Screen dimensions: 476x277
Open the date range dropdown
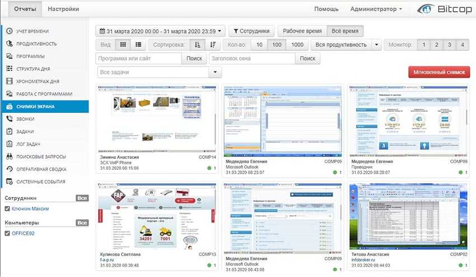click(161, 31)
